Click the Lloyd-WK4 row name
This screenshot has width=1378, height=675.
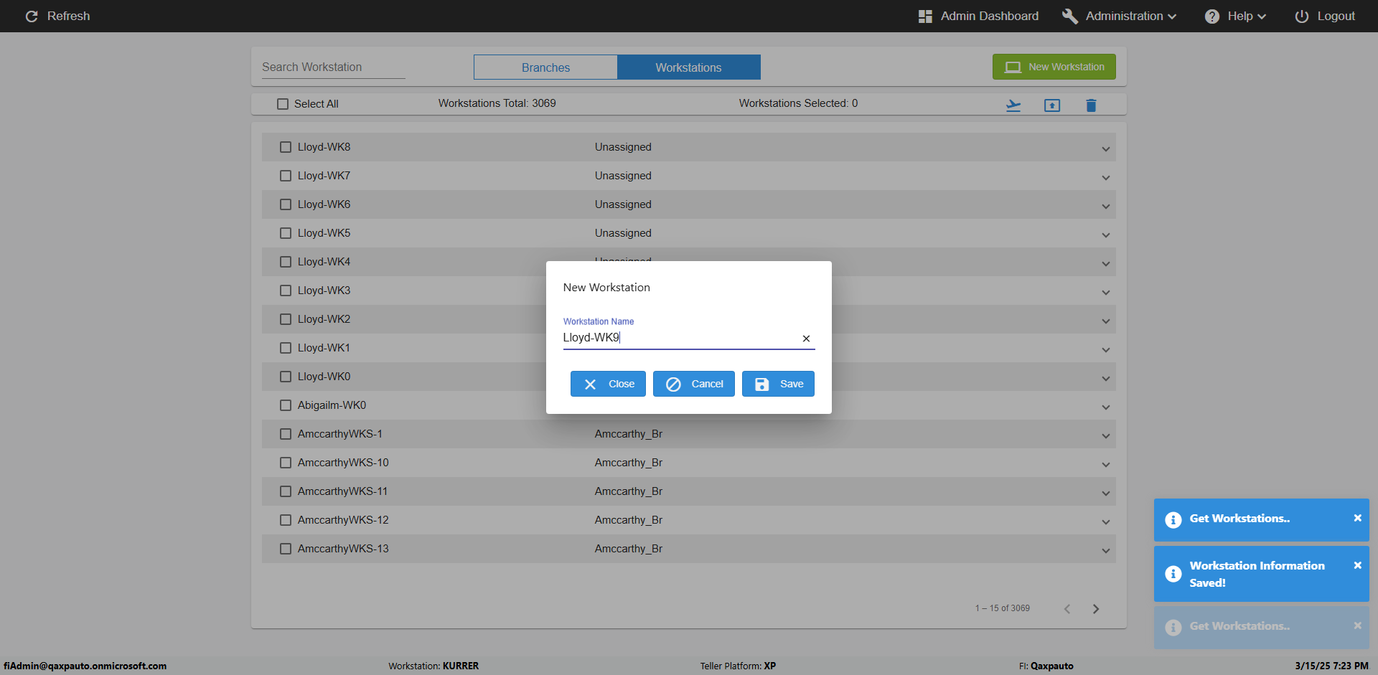point(324,262)
